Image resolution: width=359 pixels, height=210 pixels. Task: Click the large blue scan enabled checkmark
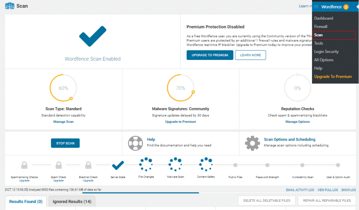93,36
